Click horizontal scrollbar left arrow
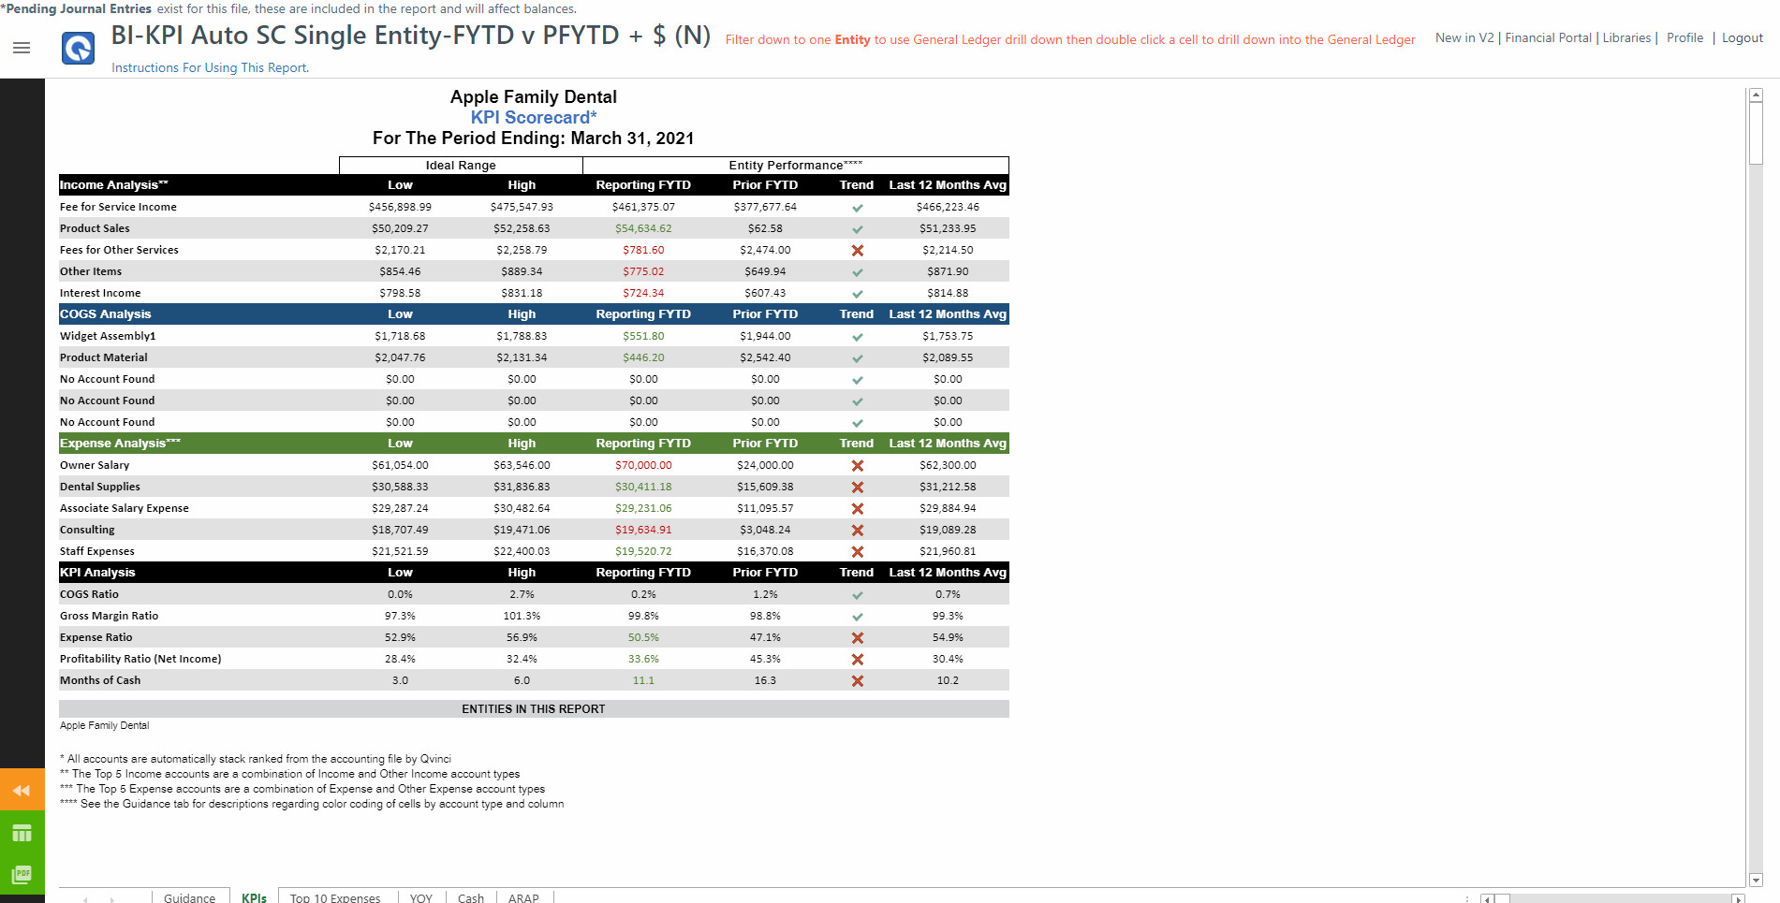Viewport: 1780px width, 903px height. [x=1488, y=899]
